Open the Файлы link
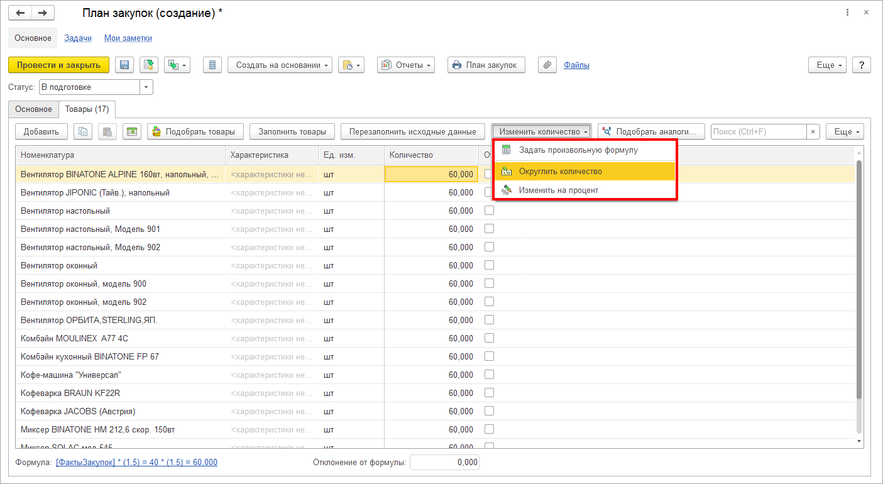Viewport: 883px width, 484px height. point(576,65)
